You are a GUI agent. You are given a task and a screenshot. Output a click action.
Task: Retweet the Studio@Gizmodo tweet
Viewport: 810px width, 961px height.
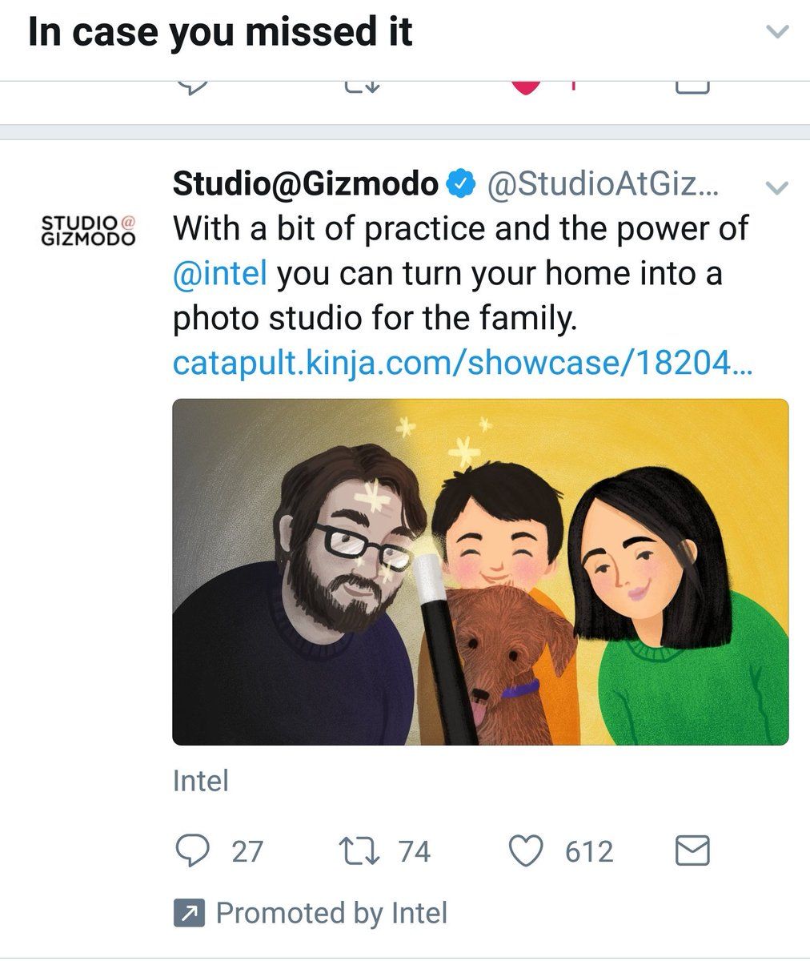click(x=362, y=851)
